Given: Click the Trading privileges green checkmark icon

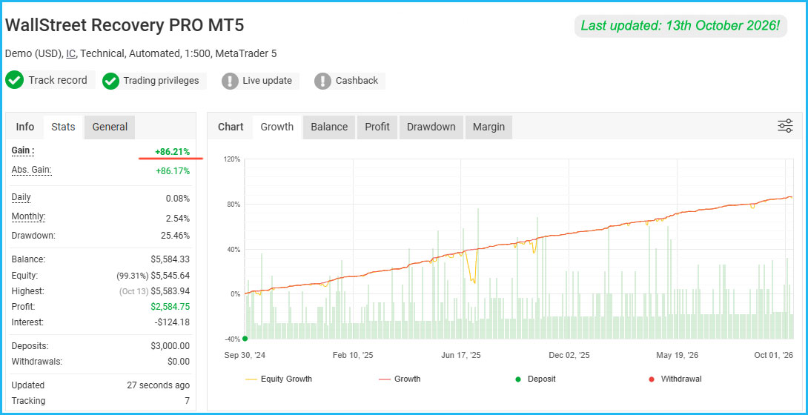Looking at the screenshot, I should (110, 81).
